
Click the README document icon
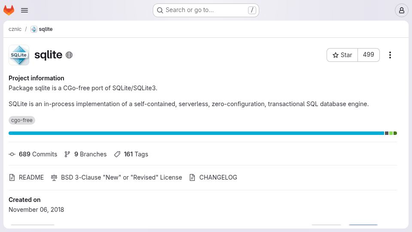(x=12, y=177)
